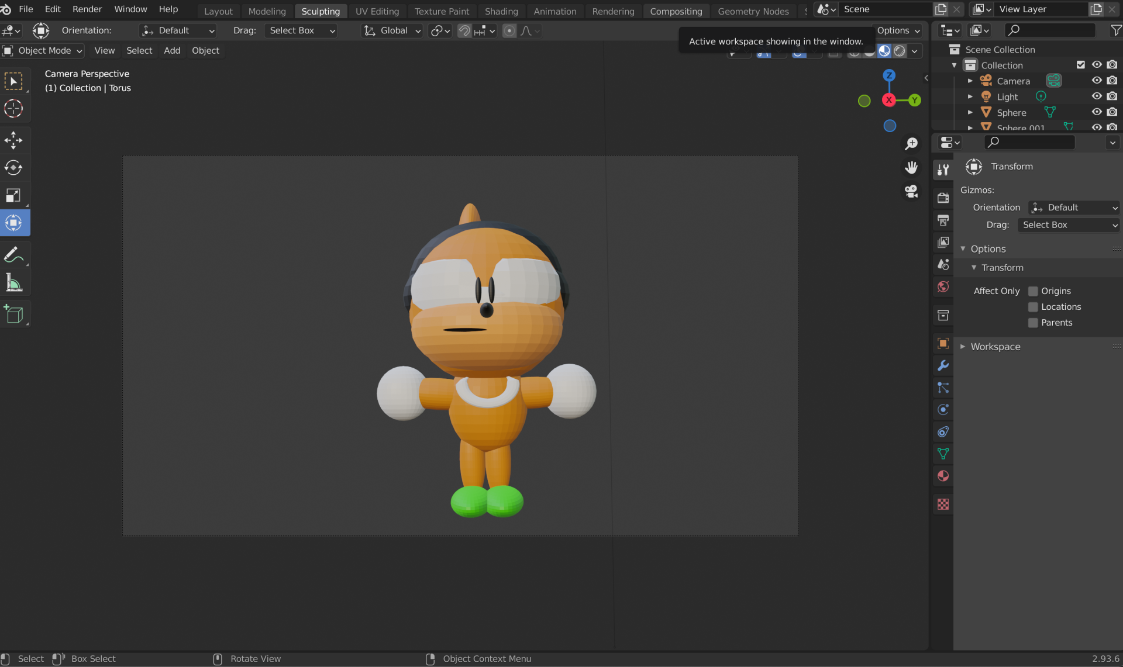
Task: Open sidebar Orientation Default dropdown
Action: [x=1074, y=208]
